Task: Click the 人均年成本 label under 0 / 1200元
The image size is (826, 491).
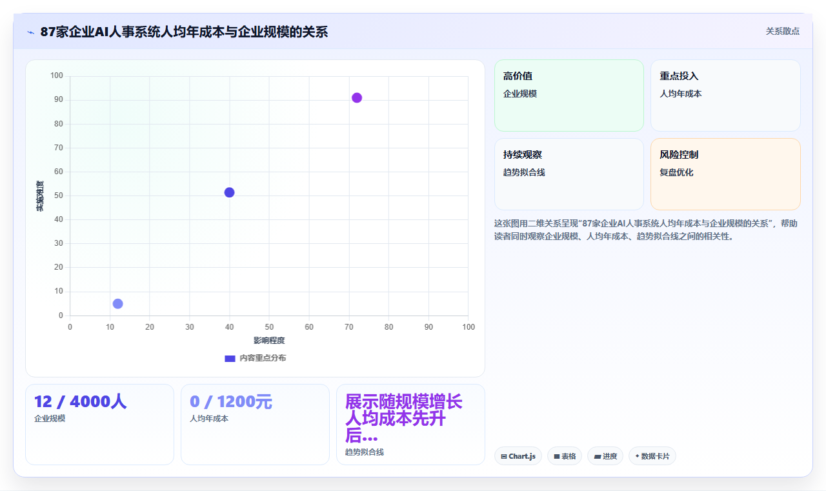Action: pos(209,419)
